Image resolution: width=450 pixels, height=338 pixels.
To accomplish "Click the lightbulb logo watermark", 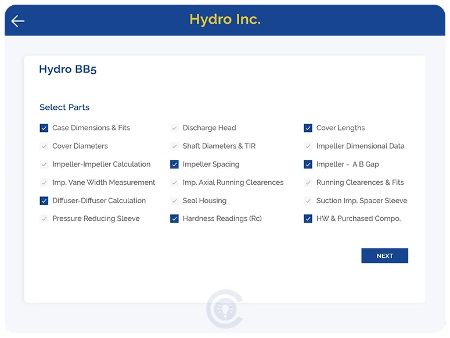I will 225,308.
